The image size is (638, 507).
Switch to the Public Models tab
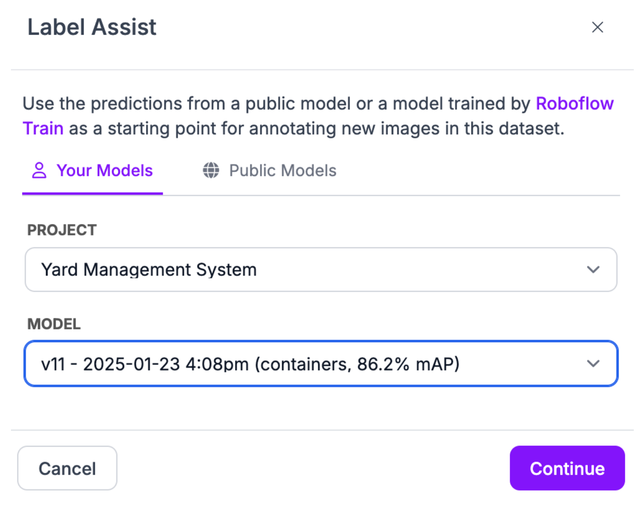(282, 170)
